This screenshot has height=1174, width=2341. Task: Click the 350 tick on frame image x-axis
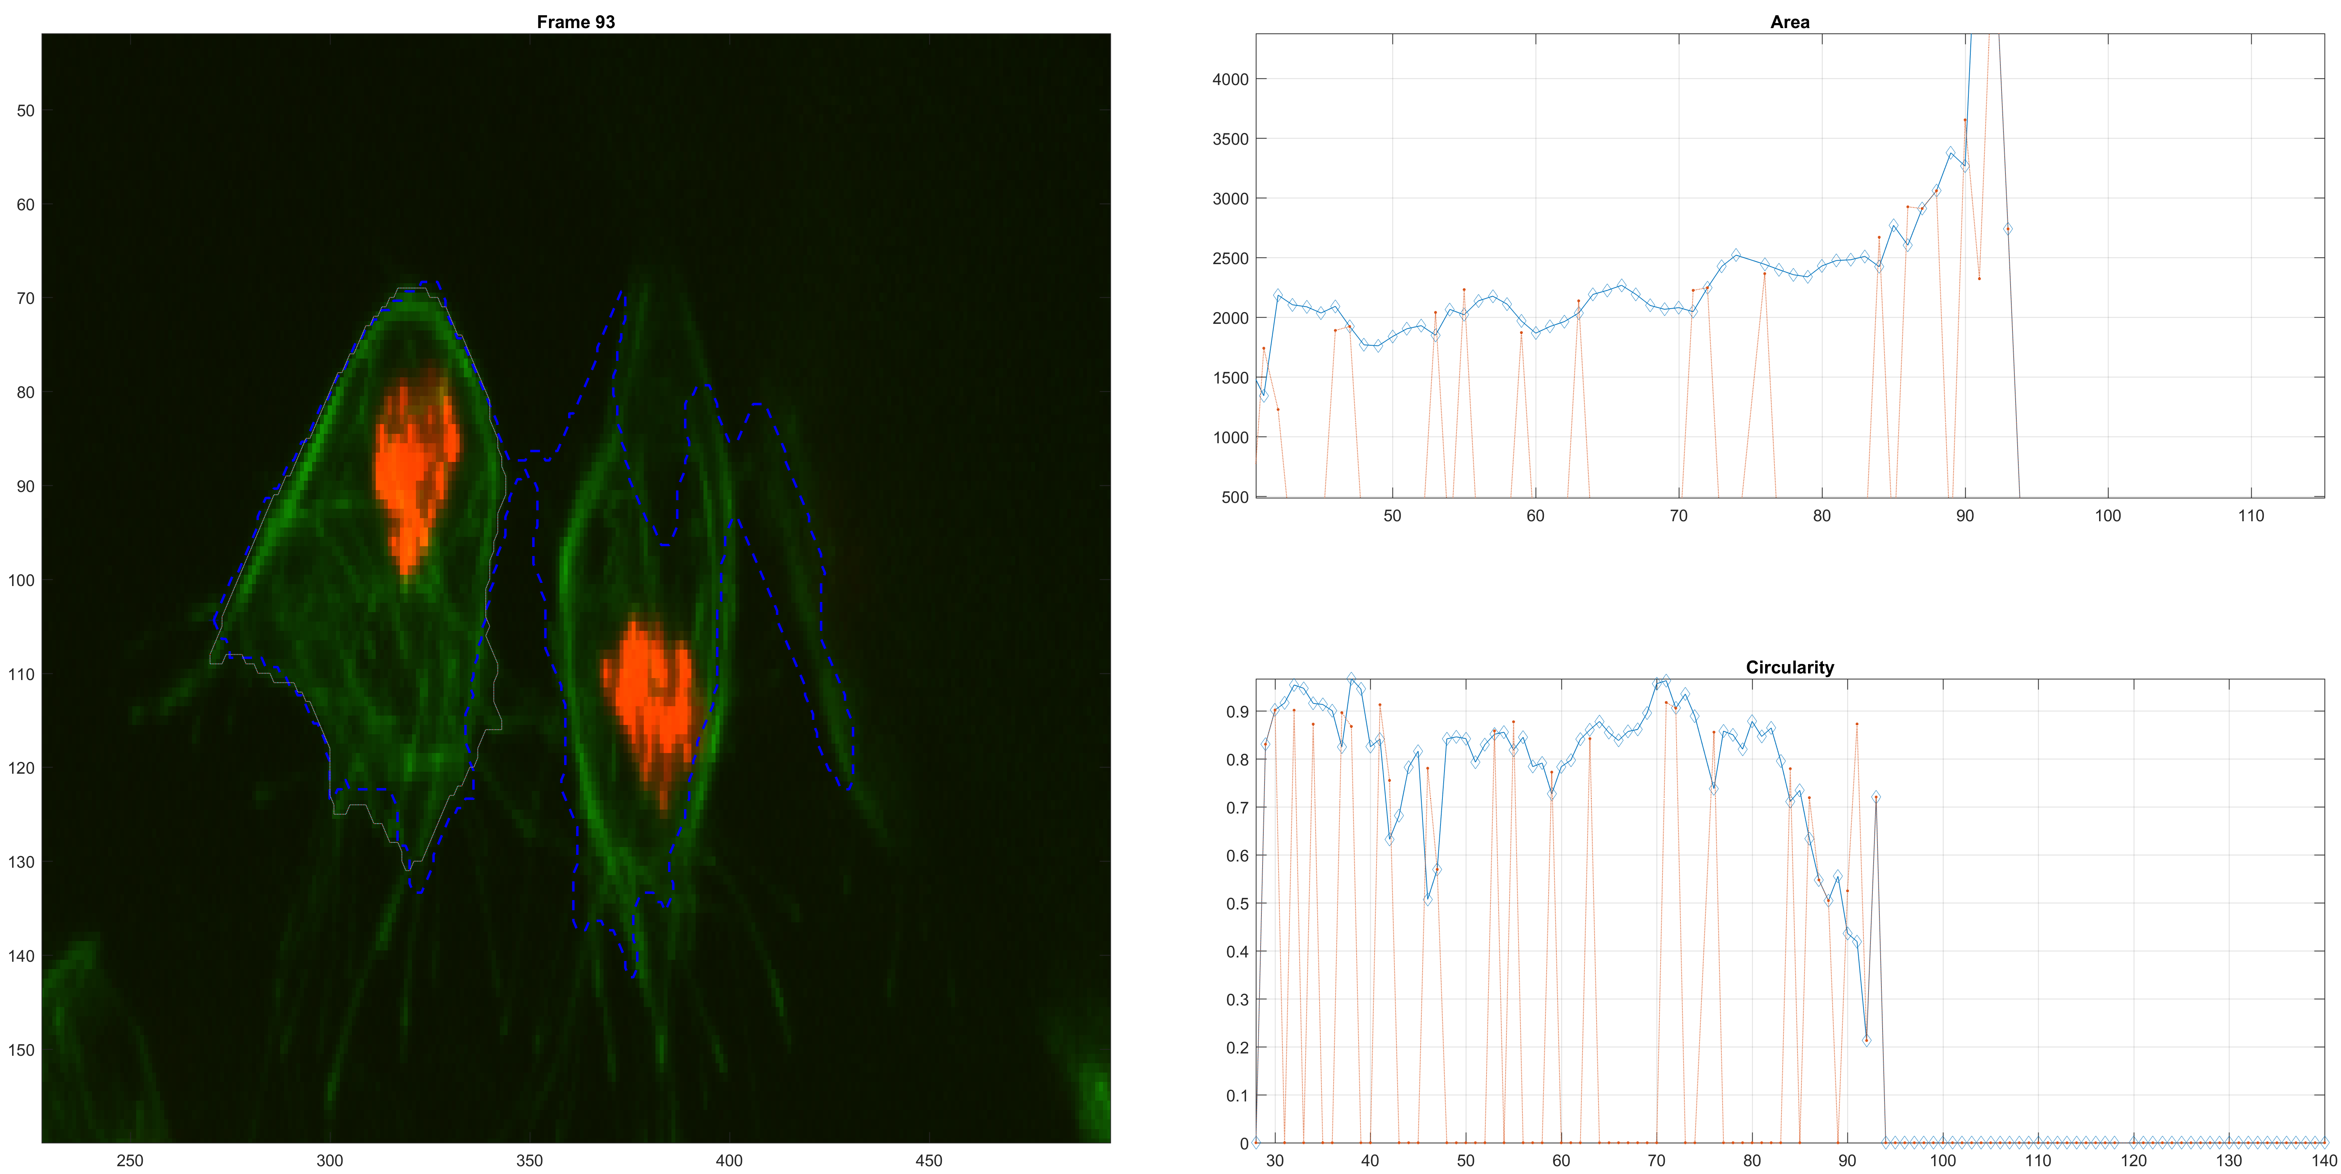530,1160
